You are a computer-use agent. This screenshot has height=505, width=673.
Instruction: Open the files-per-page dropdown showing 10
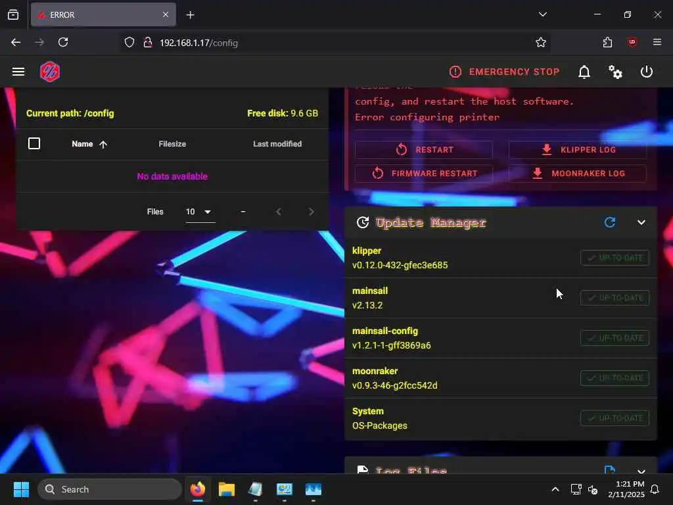coord(200,212)
